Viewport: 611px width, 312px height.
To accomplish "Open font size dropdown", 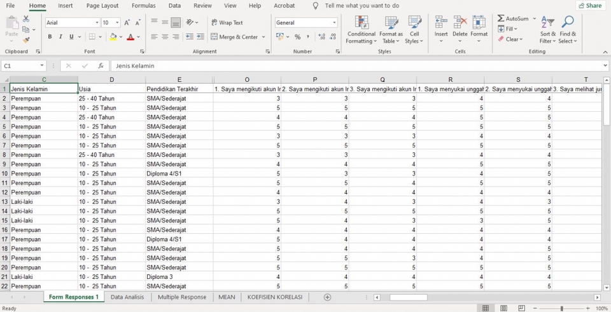I will 118,23.
